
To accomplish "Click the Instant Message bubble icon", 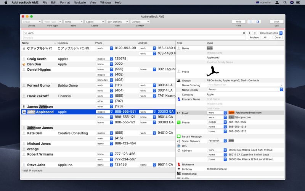I will tap(179, 136).
